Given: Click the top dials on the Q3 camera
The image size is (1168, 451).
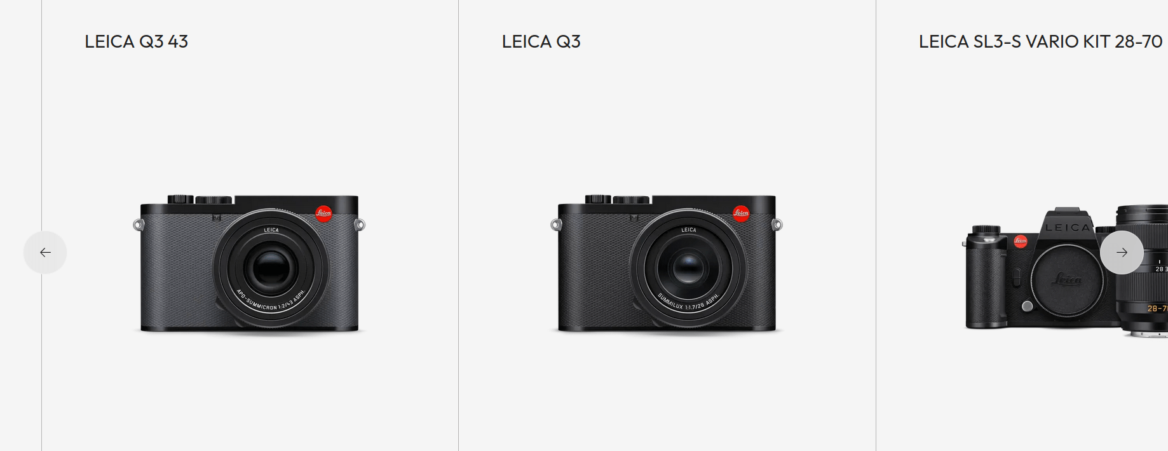Looking at the screenshot, I should tap(618, 199).
